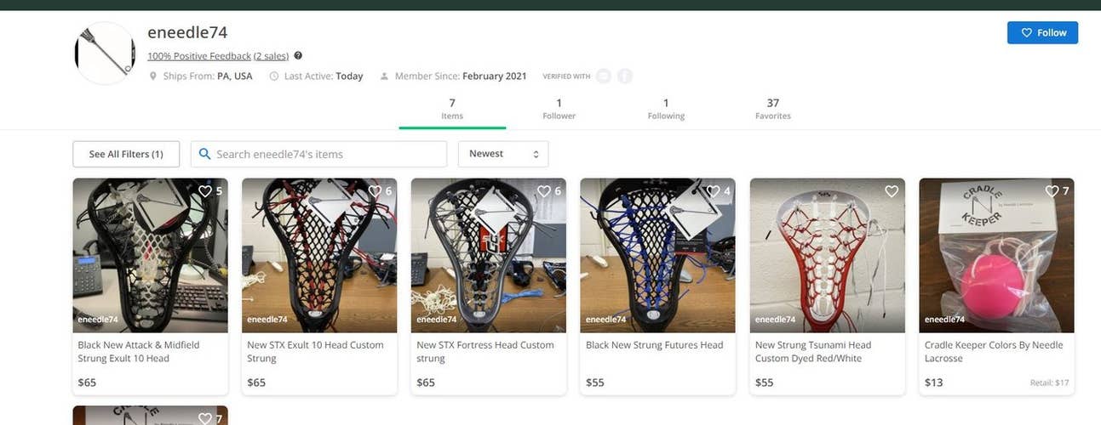The image size is (1101, 425).
Task: Follow eneedle74
Action: click(1042, 32)
